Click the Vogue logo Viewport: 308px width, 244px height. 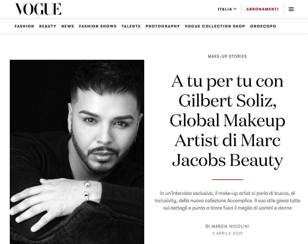[38, 9]
